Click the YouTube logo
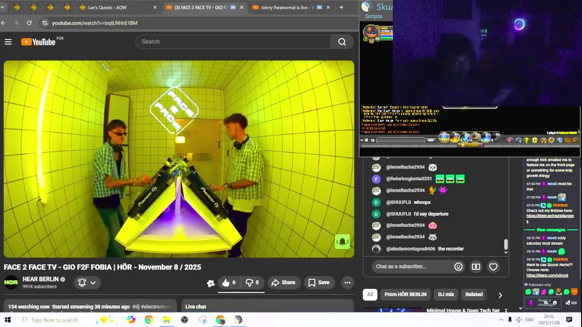Screen dimensions: 582x327 click(38, 42)
